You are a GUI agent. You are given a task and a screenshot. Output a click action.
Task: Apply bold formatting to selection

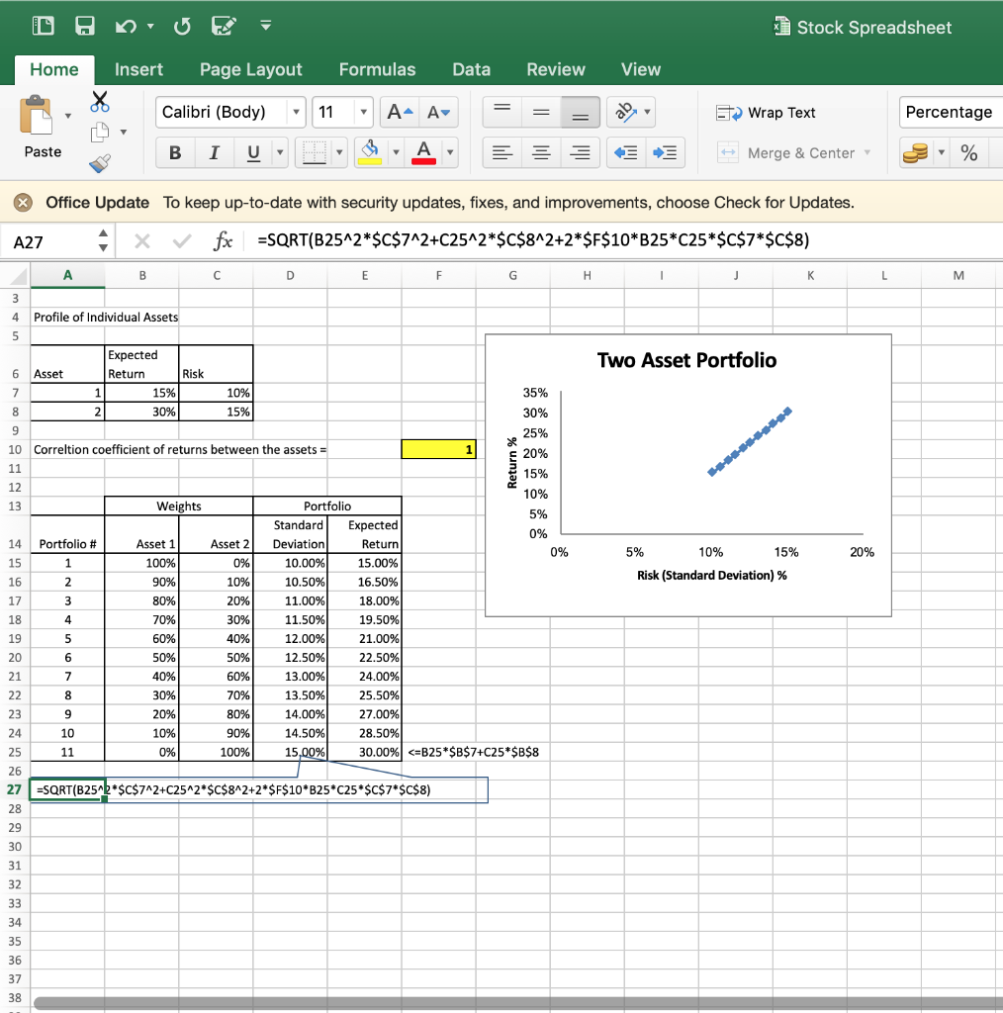click(175, 151)
